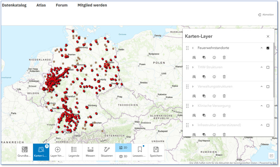The height and width of the screenshot is (167, 280).
Task: Click the Abmelden link
Action: point(266,14)
